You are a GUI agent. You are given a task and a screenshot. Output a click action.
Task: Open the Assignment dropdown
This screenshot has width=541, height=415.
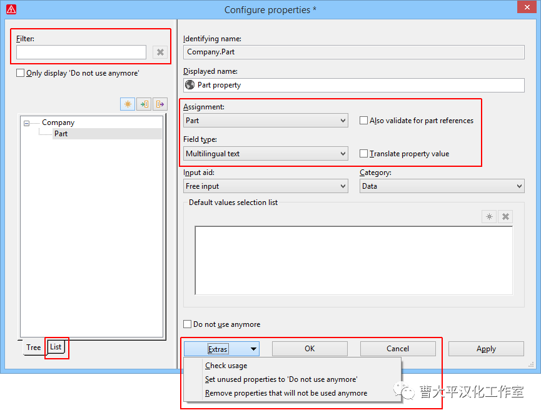(x=266, y=121)
